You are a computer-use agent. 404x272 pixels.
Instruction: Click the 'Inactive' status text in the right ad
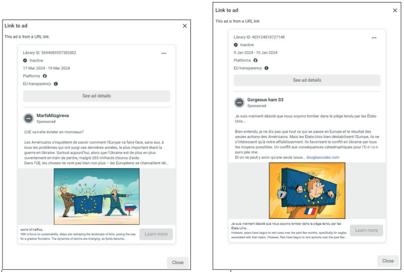click(x=247, y=45)
